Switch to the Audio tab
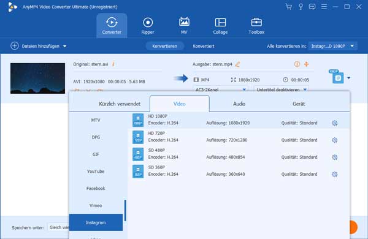 coord(239,104)
